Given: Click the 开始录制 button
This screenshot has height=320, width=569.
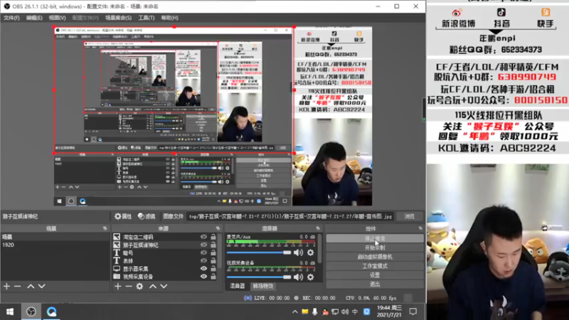Looking at the screenshot, I should 375,247.
